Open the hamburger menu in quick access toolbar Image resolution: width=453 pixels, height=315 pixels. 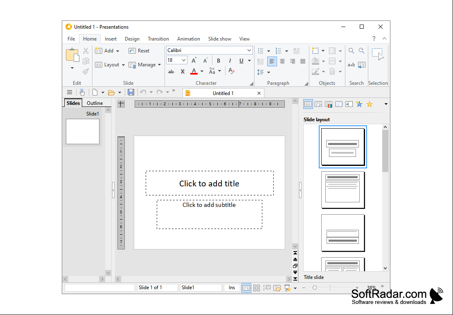[x=70, y=93]
